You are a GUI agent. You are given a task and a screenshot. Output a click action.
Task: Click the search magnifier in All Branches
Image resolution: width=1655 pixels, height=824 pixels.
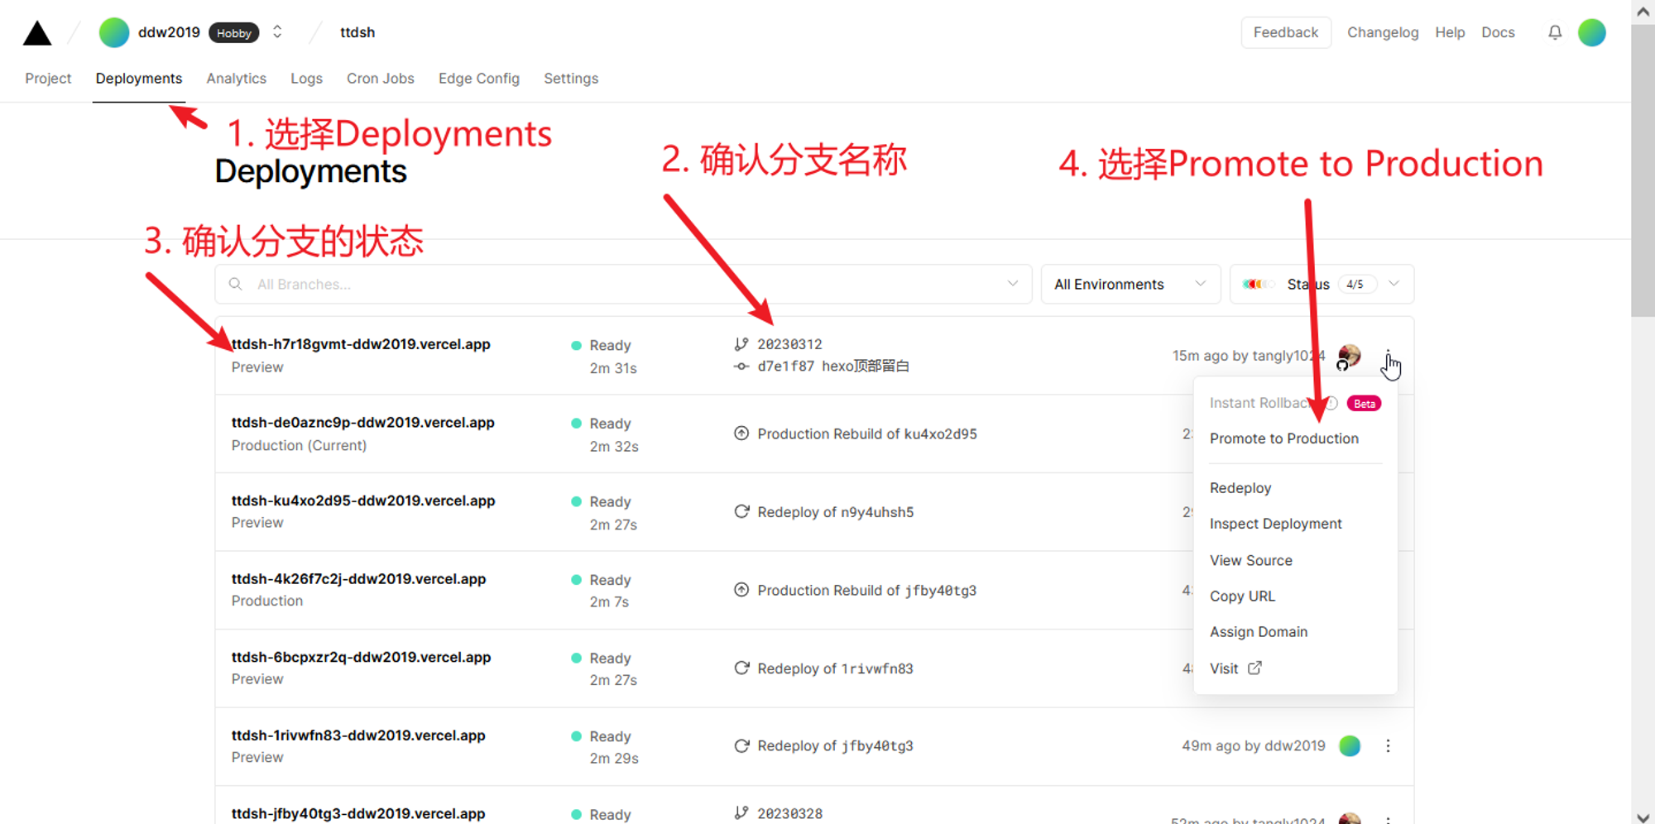click(236, 284)
